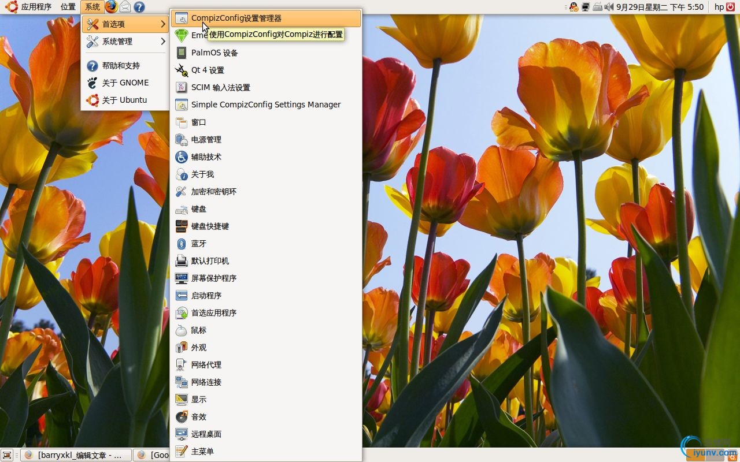Open 加密和密钥环 keyring icon
This screenshot has height=462, width=740.
tap(182, 192)
